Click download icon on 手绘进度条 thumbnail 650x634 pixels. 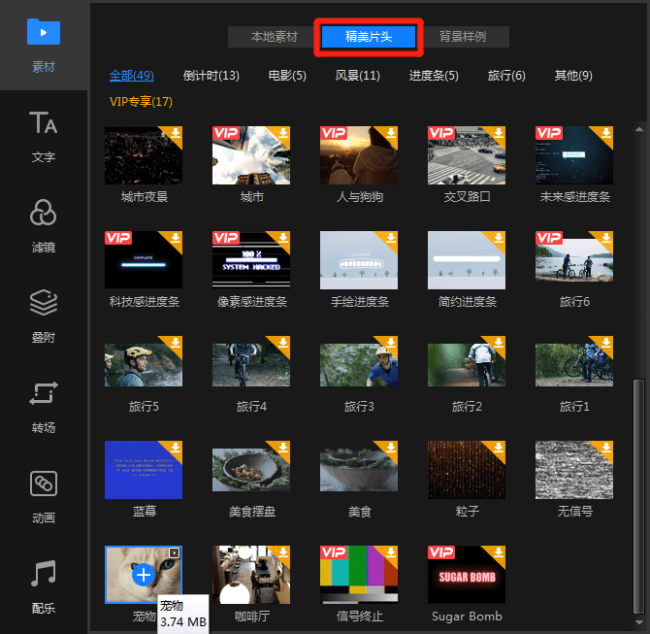tap(391, 238)
